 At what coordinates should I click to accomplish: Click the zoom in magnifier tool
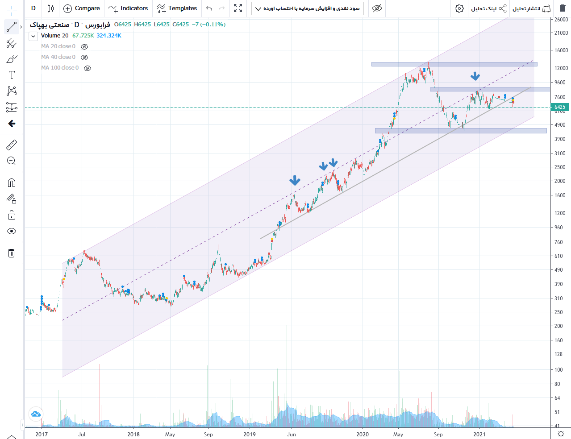point(12,161)
